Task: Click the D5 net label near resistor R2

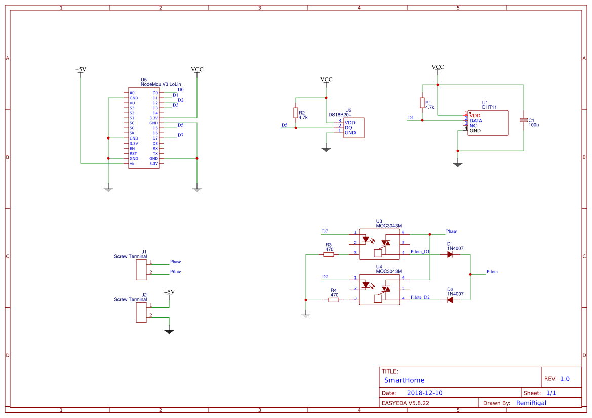Action: tap(284, 125)
